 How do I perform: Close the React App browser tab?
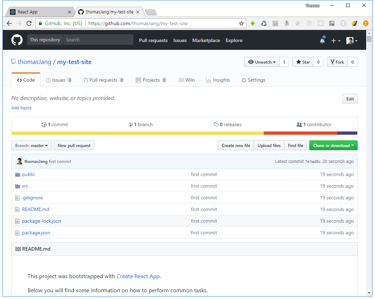coord(70,12)
